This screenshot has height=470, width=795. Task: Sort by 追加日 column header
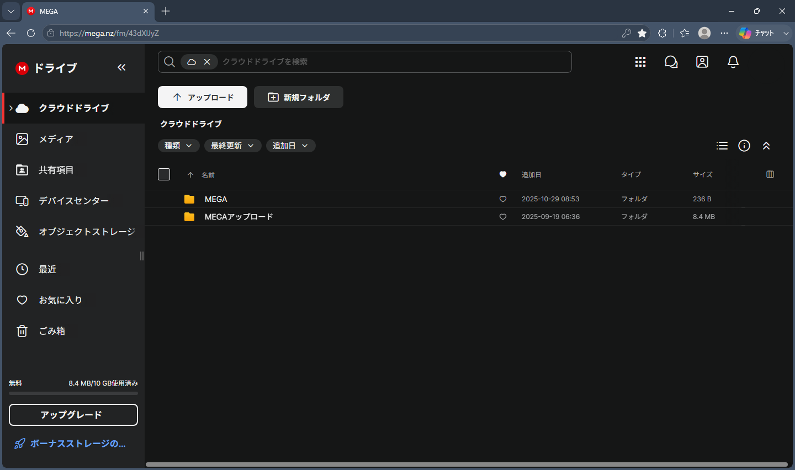point(532,175)
